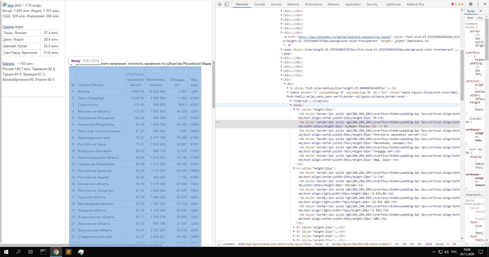Viewport: 489px width, 257px height.
Task: Follow the statdata.ru href link in DOM
Action: point(344,37)
